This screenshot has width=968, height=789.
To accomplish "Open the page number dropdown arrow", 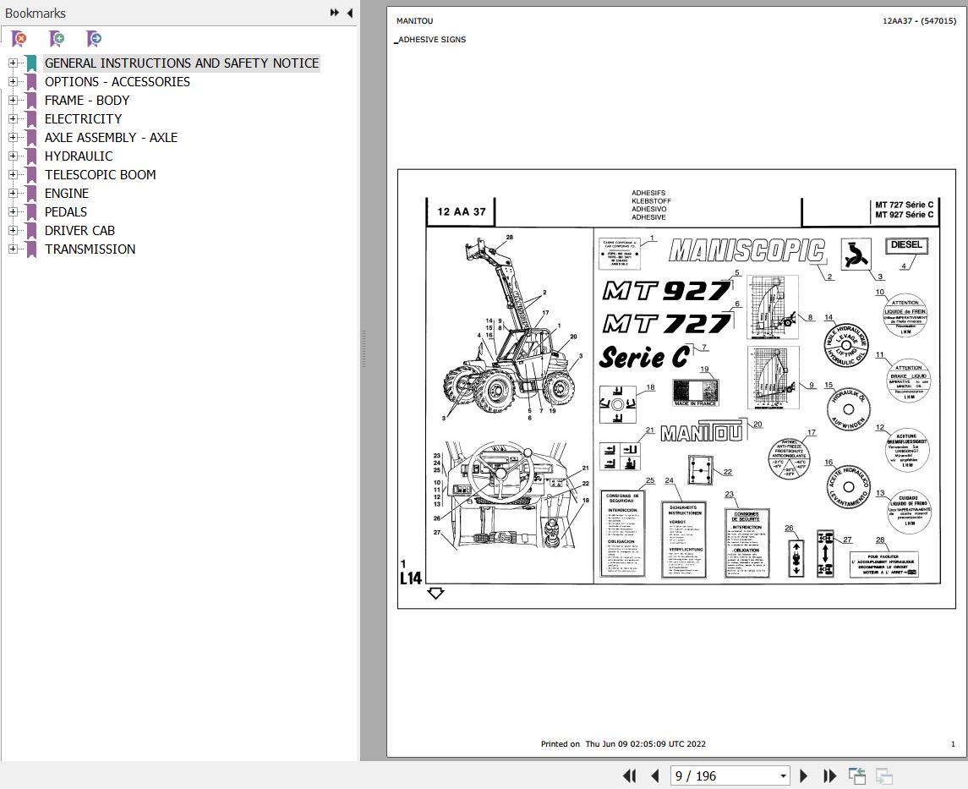I will (x=783, y=776).
